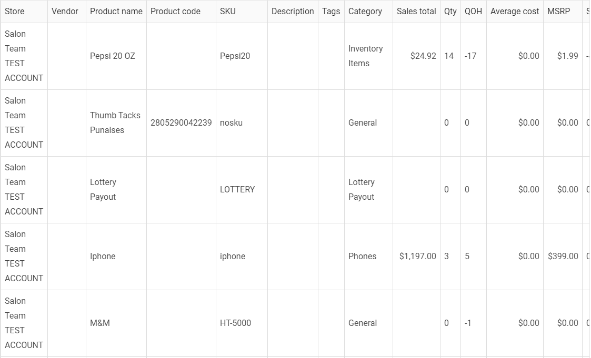Sort by Product name column header
The image size is (591, 358).
(x=116, y=11)
